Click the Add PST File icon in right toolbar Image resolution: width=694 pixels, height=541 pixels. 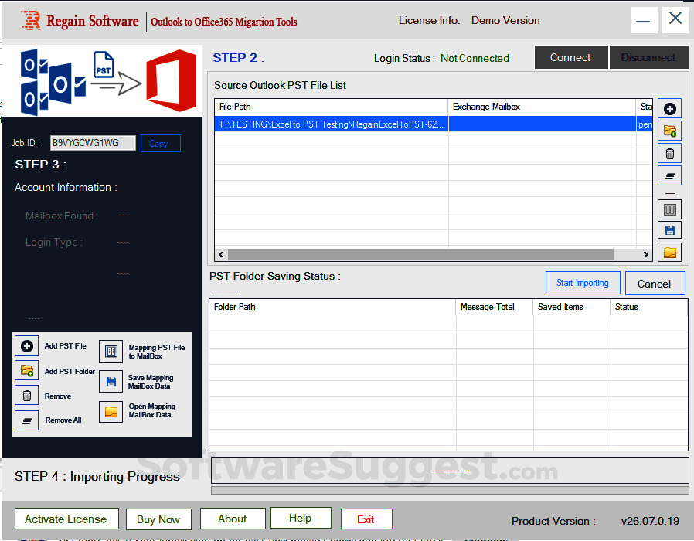tap(669, 108)
